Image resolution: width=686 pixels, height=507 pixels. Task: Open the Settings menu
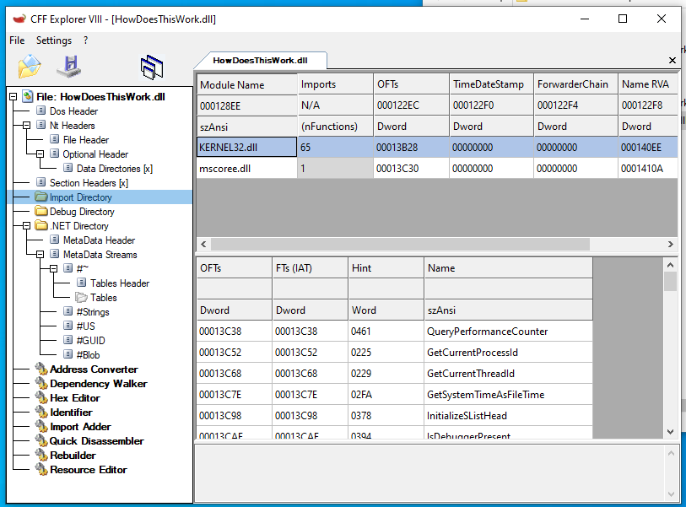[x=54, y=40]
